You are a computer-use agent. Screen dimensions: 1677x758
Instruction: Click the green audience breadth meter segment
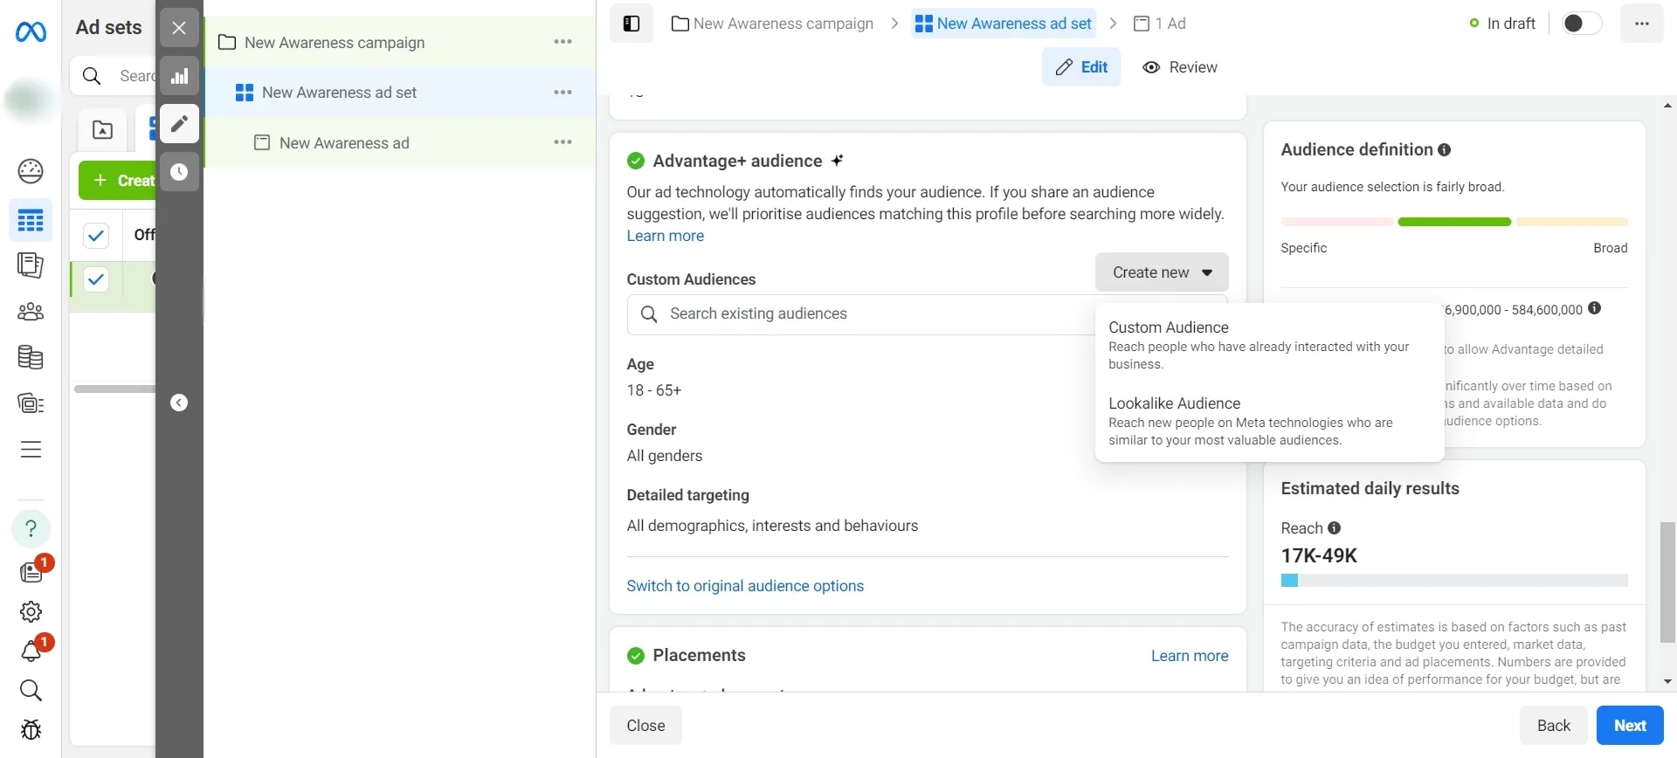pos(1454,222)
